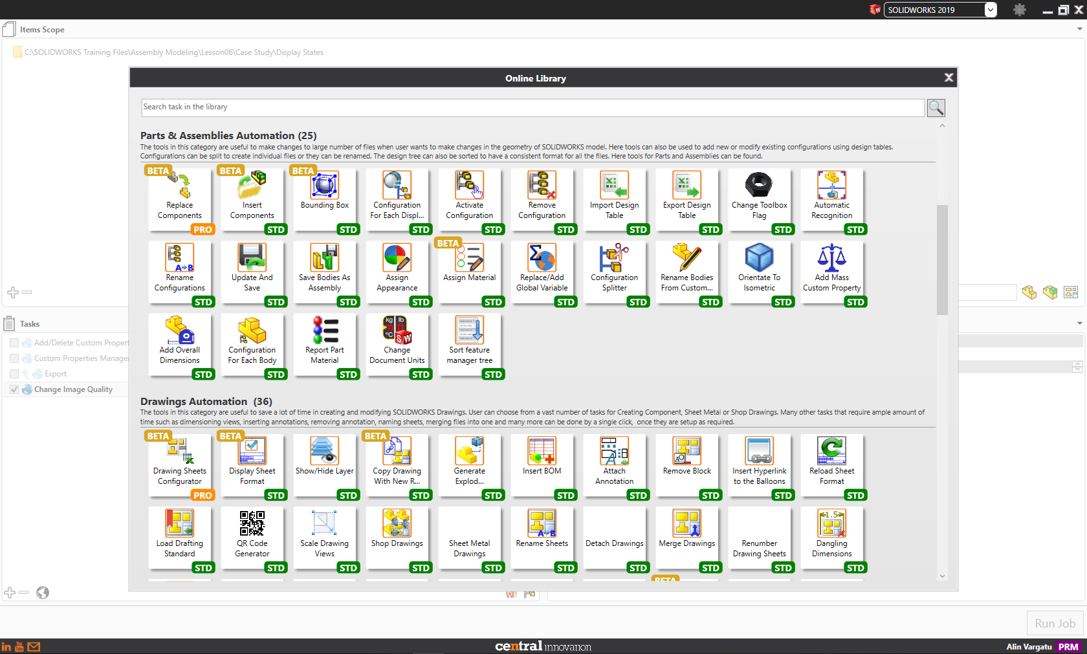Choose the Orientate To Isometric tool
This screenshot has width=1087, height=654.
tap(759, 272)
